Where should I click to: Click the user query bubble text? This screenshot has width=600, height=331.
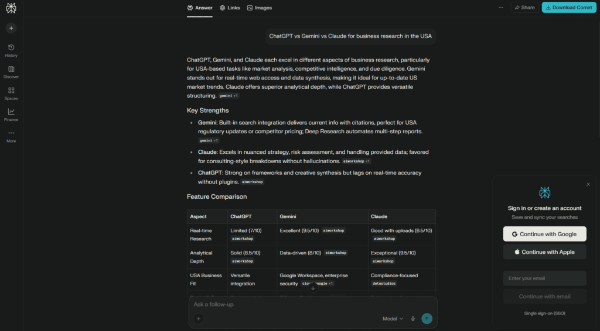click(350, 36)
